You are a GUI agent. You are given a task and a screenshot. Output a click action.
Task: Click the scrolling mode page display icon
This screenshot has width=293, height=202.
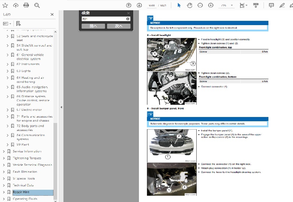pos(256,5)
